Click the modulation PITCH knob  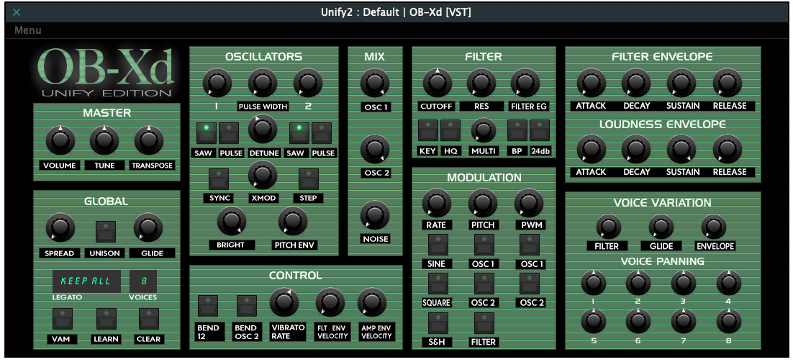pyautogui.click(x=483, y=203)
